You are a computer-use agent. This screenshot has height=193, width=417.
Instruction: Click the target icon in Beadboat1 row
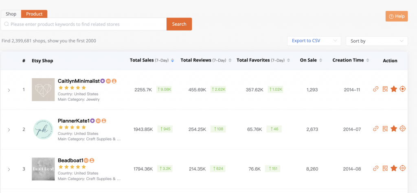(403, 168)
